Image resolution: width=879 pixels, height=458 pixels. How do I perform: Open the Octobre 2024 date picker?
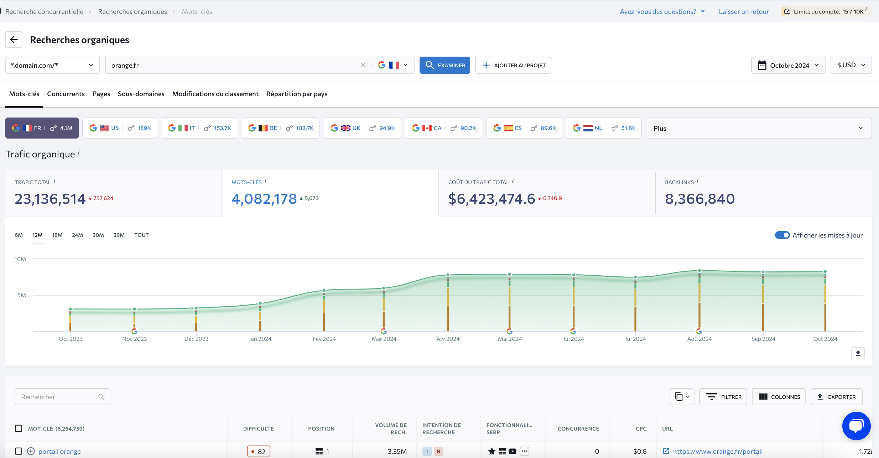(788, 65)
